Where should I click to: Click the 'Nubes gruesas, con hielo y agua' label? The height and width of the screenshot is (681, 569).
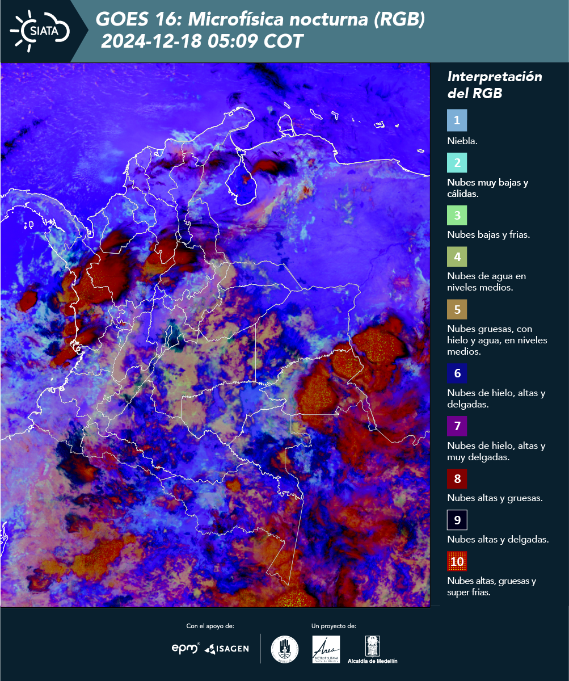click(497, 340)
